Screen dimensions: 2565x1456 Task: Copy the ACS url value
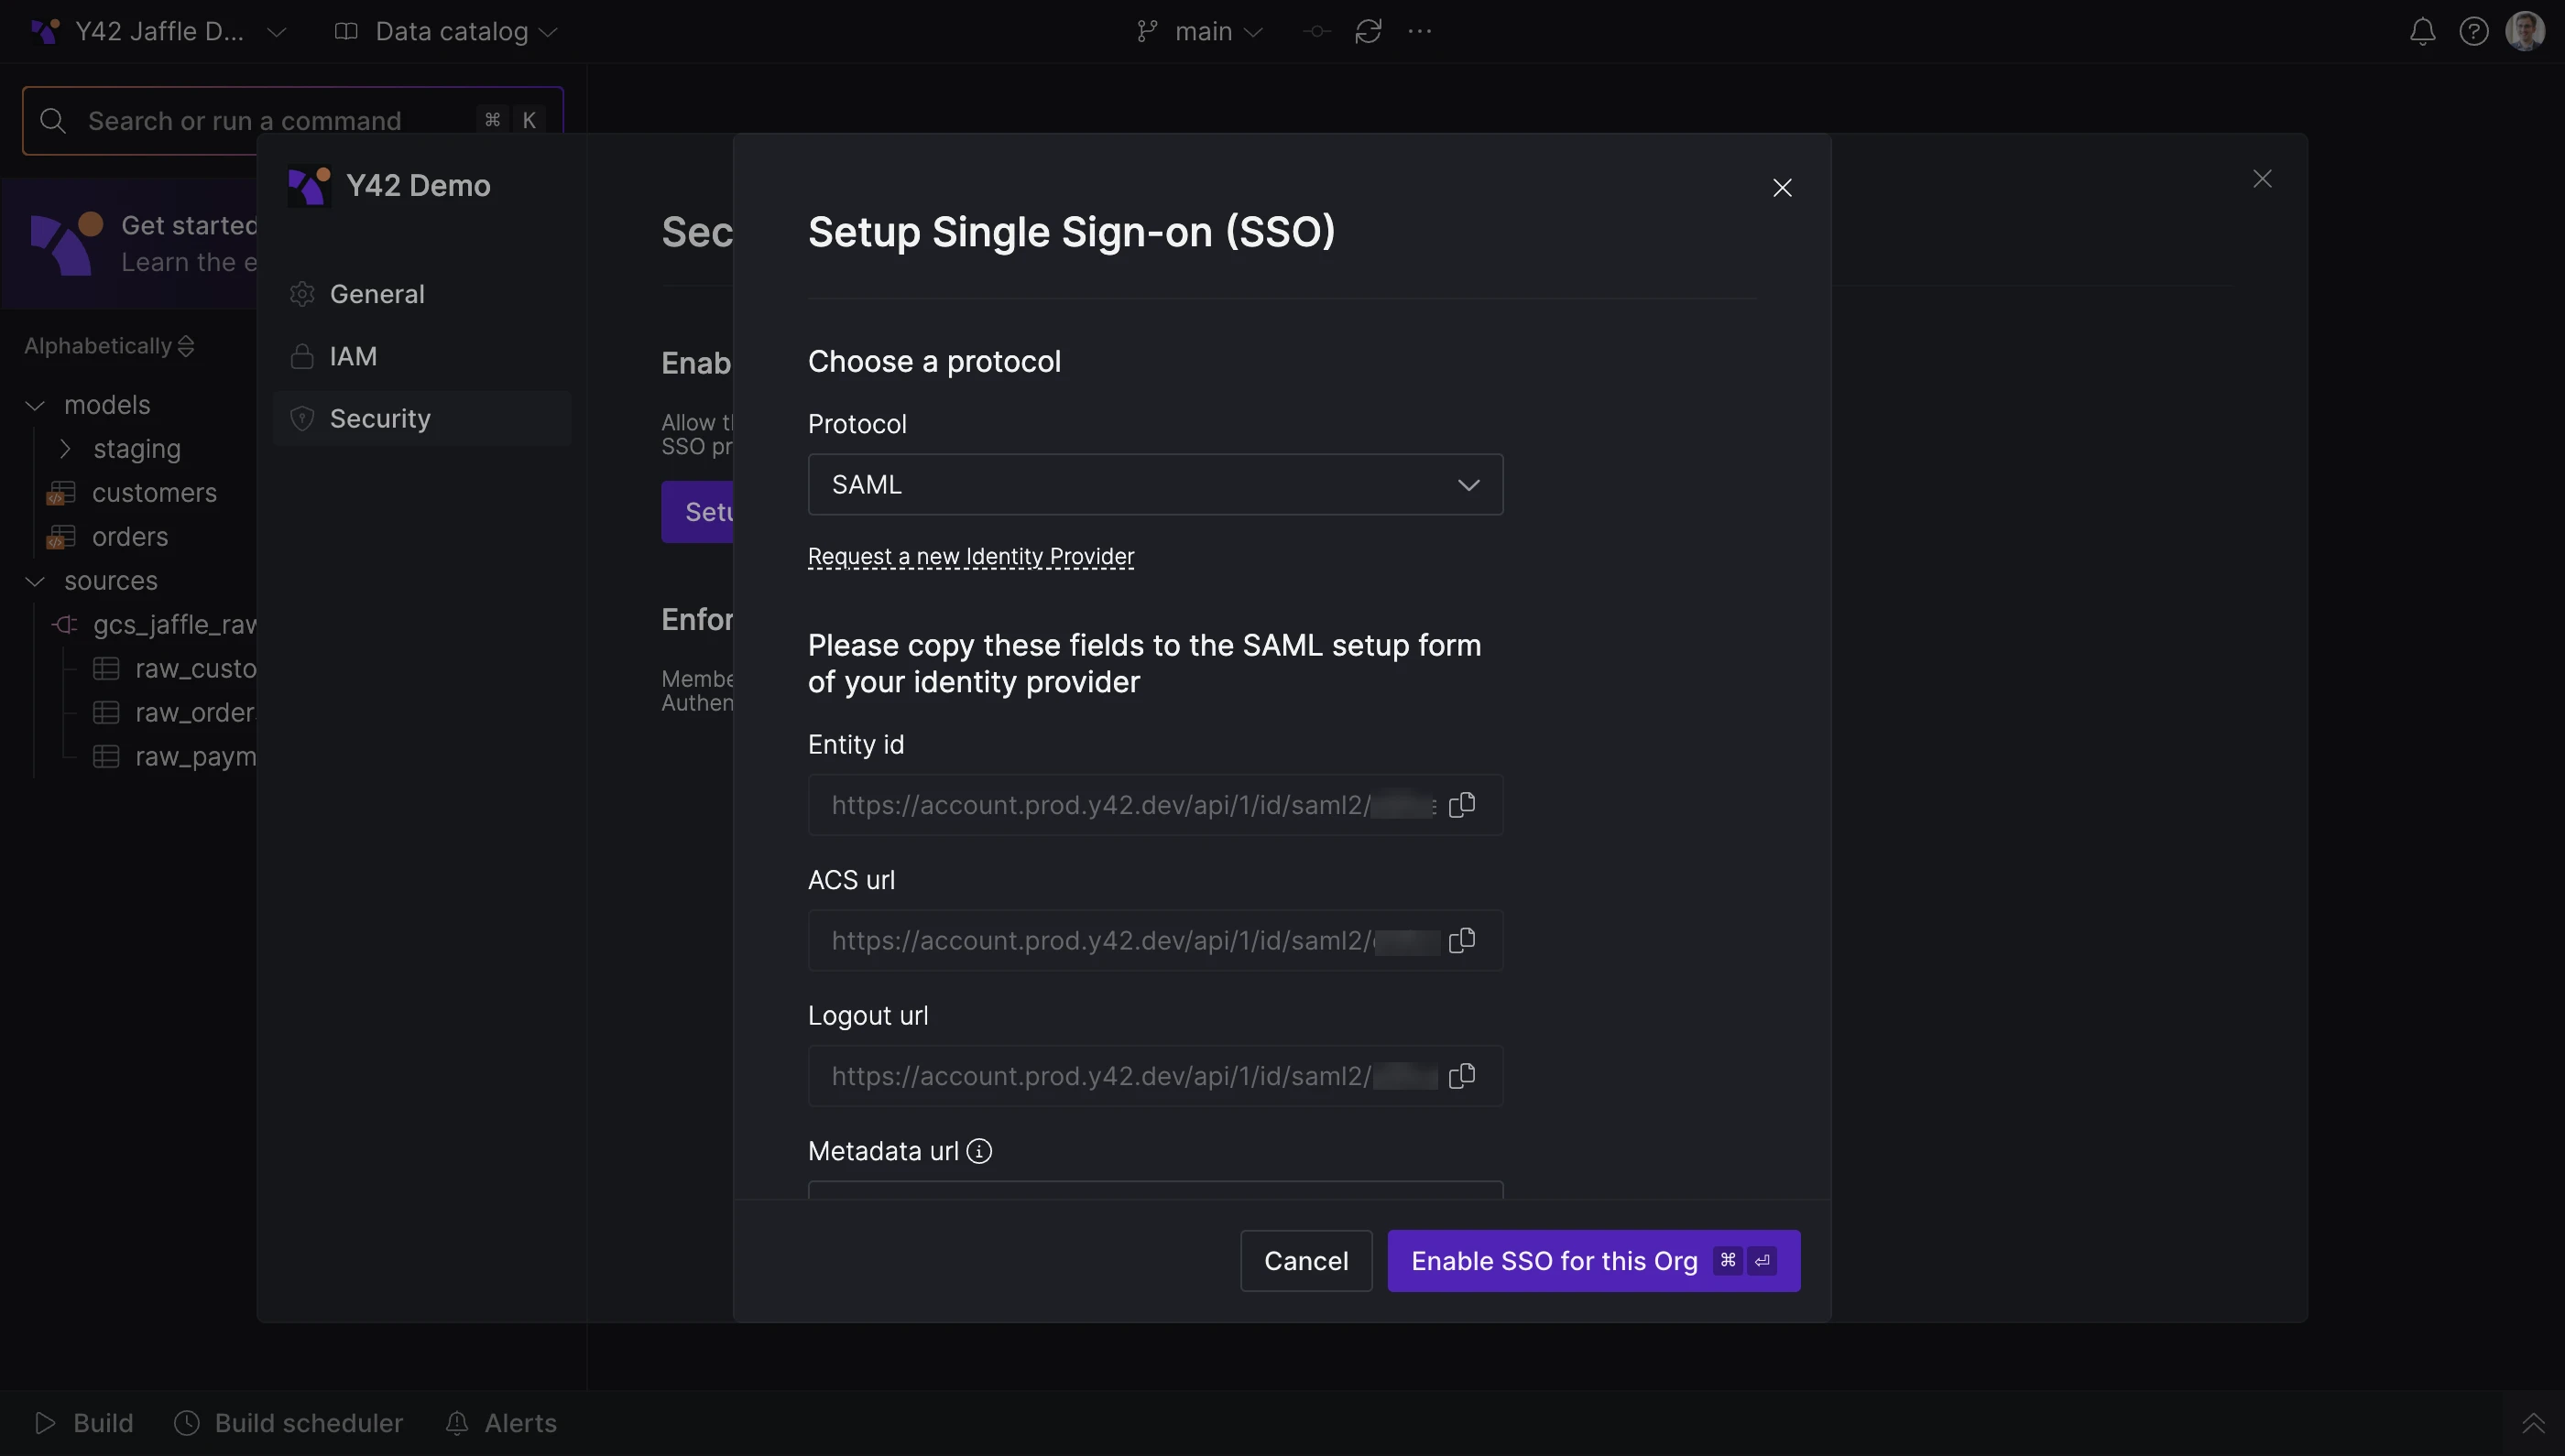(1461, 940)
